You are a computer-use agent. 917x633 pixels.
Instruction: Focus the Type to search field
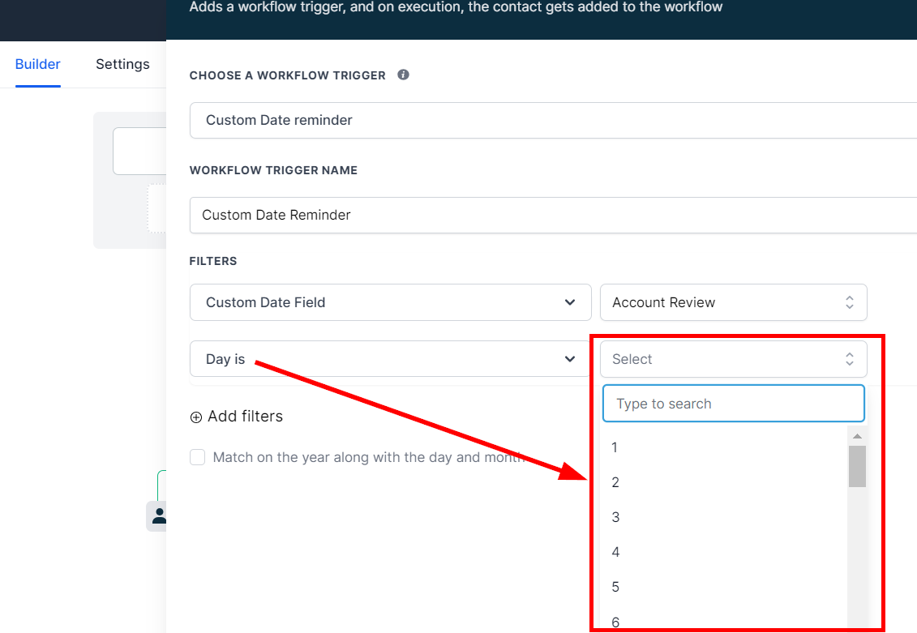[733, 404]
